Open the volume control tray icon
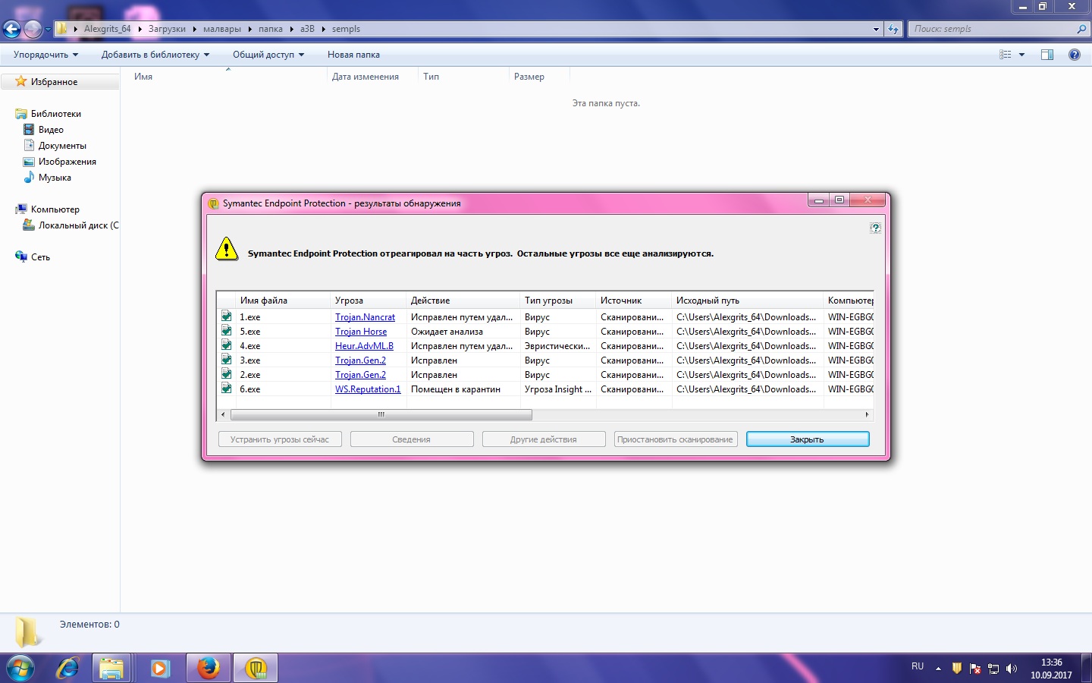The width and height of the screenshot is (1092, 683). click(x=1012, y=668)
